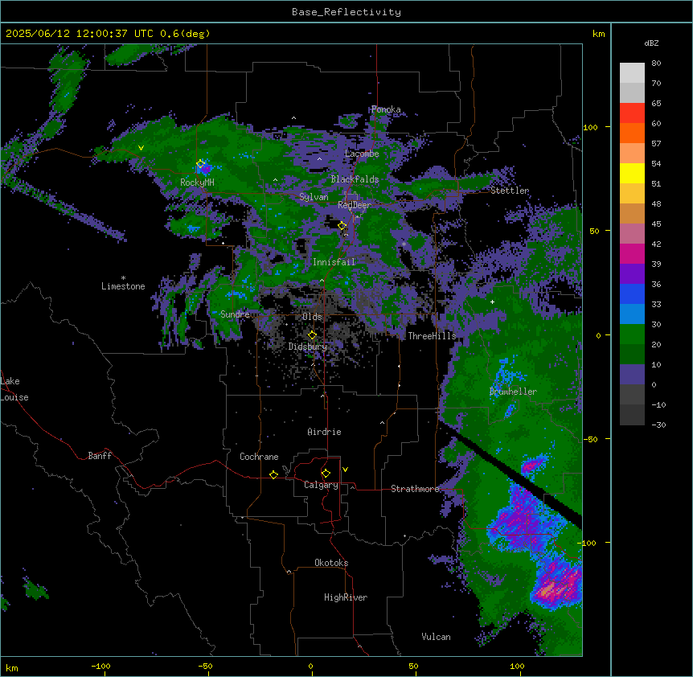The height and width of the screenshot is (677, 693).
Task: Click the km unit label at top right
Action: 599,34
